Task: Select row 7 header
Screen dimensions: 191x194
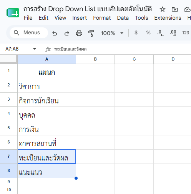Action: (x=8, y=157)
